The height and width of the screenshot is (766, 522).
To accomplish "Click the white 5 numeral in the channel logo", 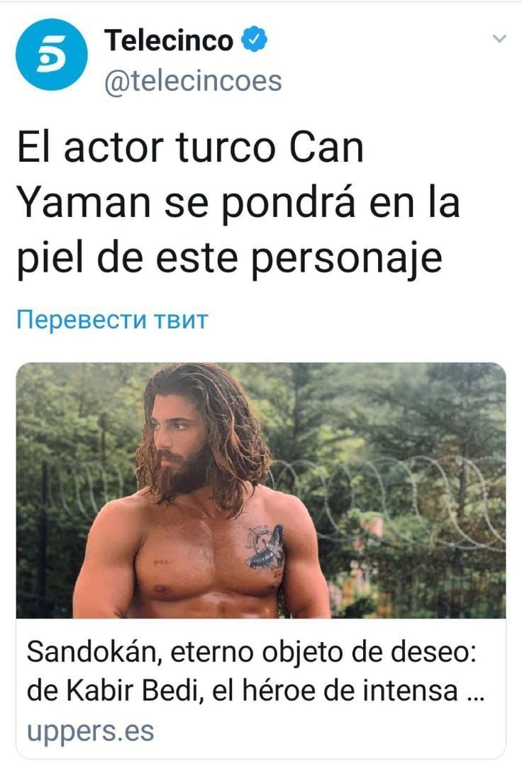I will [x=51, y=55].
